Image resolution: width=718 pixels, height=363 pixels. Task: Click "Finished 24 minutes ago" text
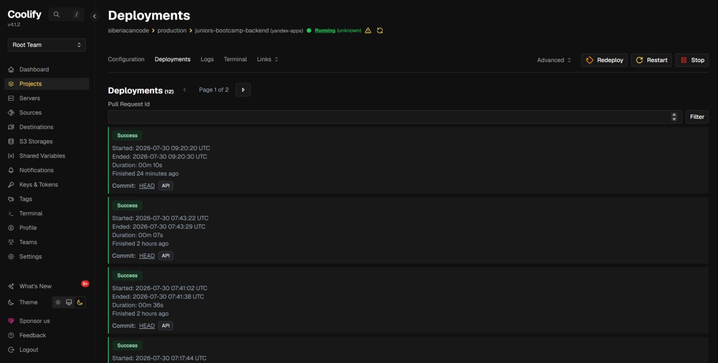point(145,174)
